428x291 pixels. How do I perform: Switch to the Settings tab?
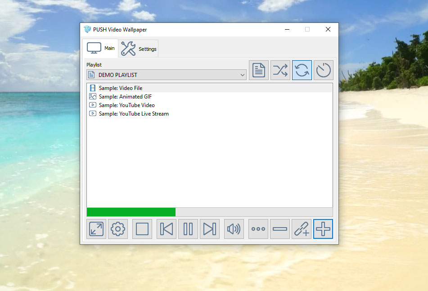[139, 49]
